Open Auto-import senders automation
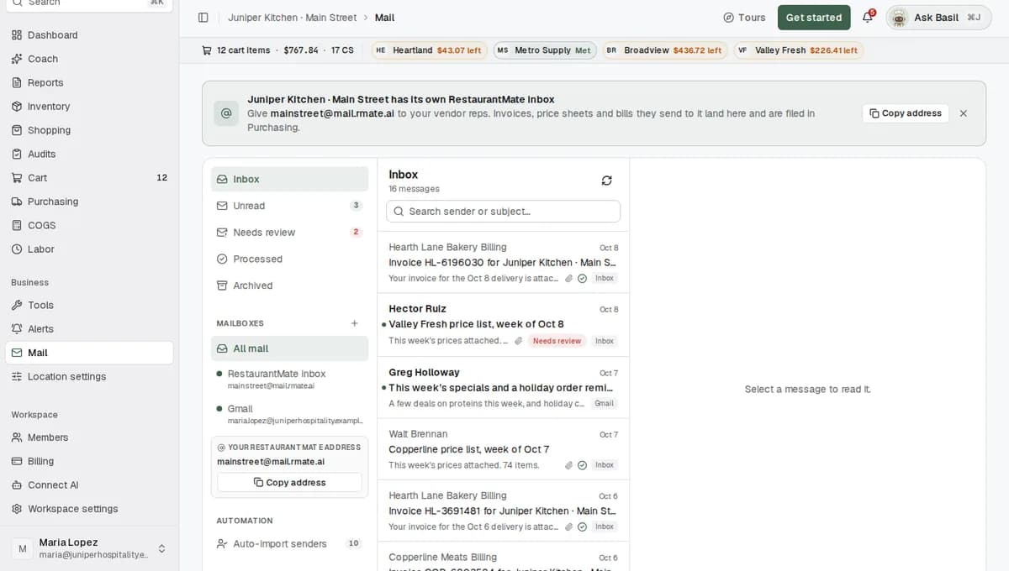This screenshot has width=1009, height=571. click(289, 544)
